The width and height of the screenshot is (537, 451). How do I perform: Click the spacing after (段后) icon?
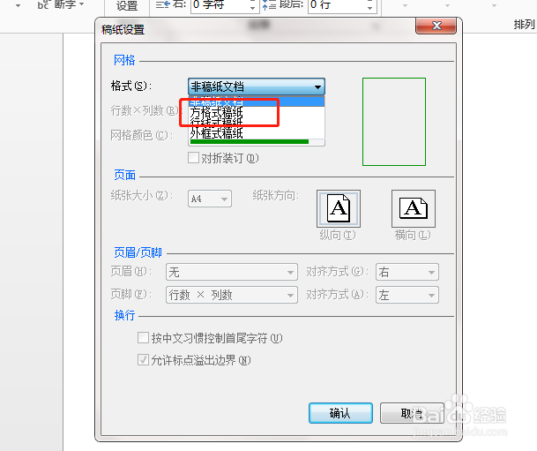[x=269, y=4]
